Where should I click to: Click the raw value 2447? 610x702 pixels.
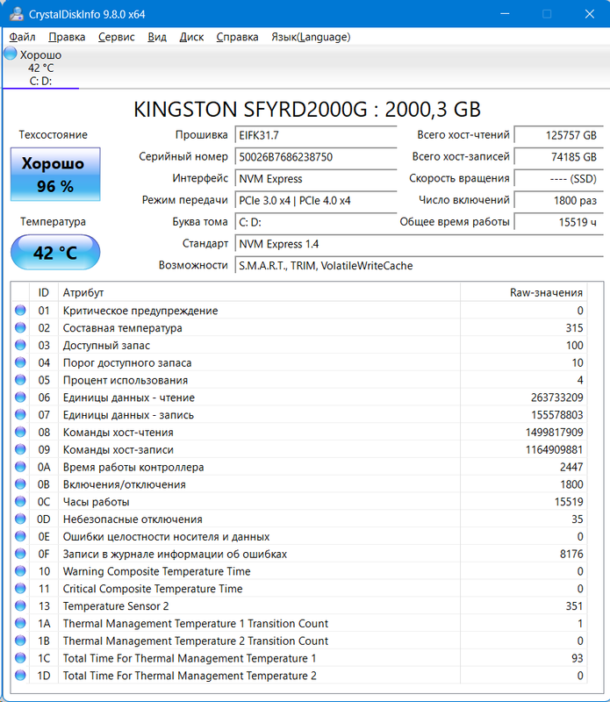(571, 467)
